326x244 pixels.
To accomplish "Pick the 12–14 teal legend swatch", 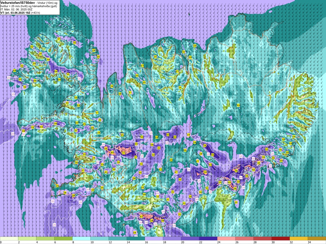I will tap(118, 239).
